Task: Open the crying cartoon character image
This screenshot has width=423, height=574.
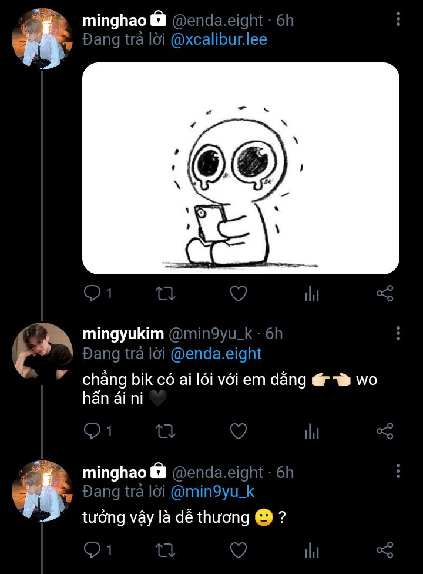Action: point(241,168)
